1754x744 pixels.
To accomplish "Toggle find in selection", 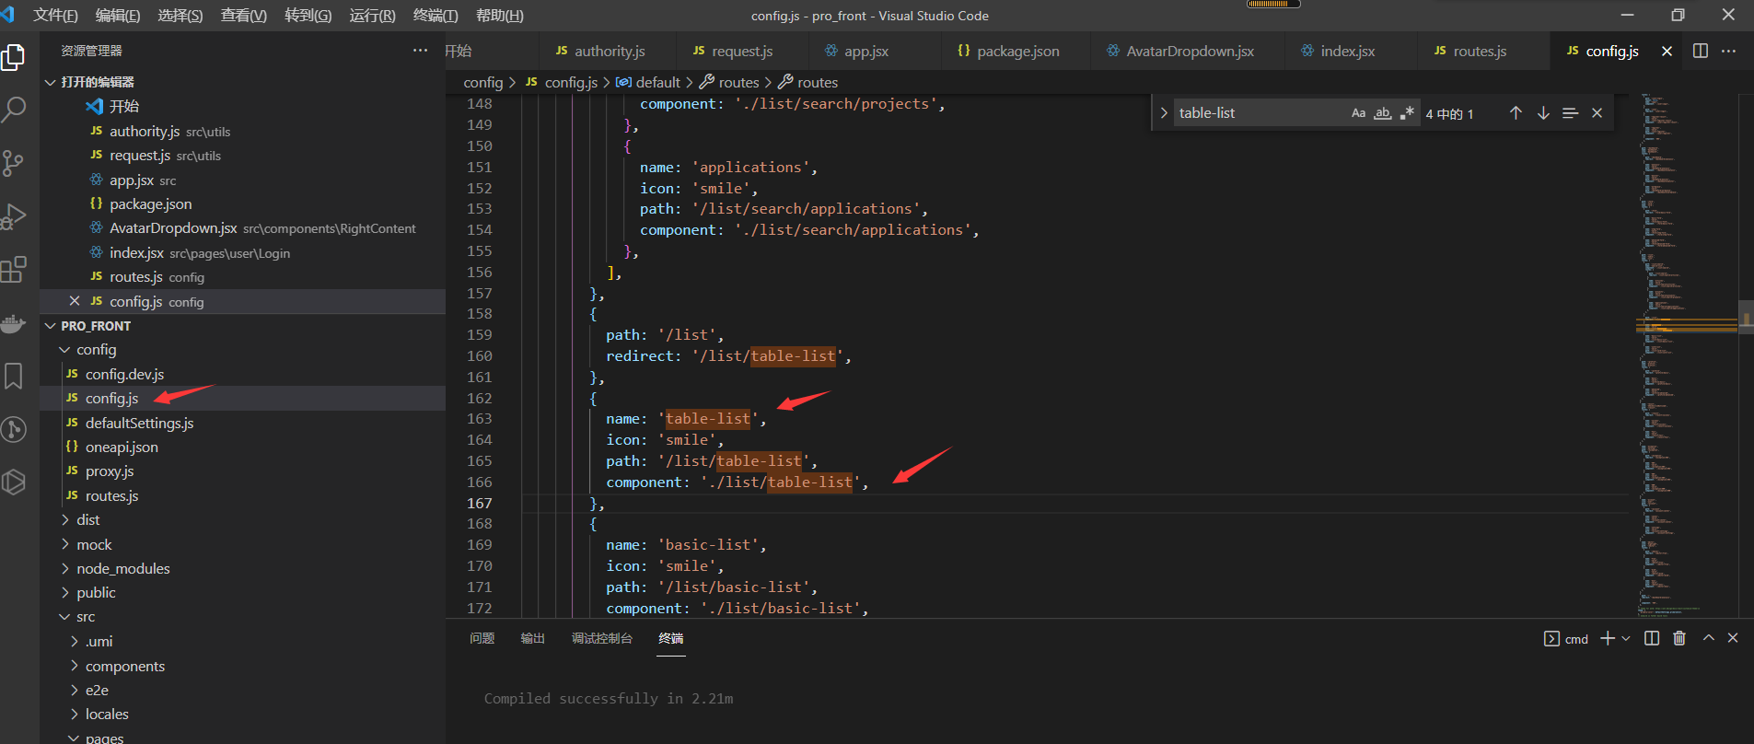I will point(1571,113).
